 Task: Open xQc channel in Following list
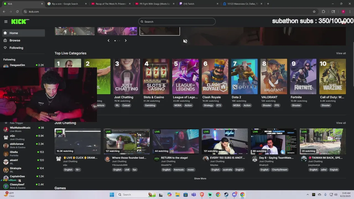pyautogui.click(x=24, y=137)
